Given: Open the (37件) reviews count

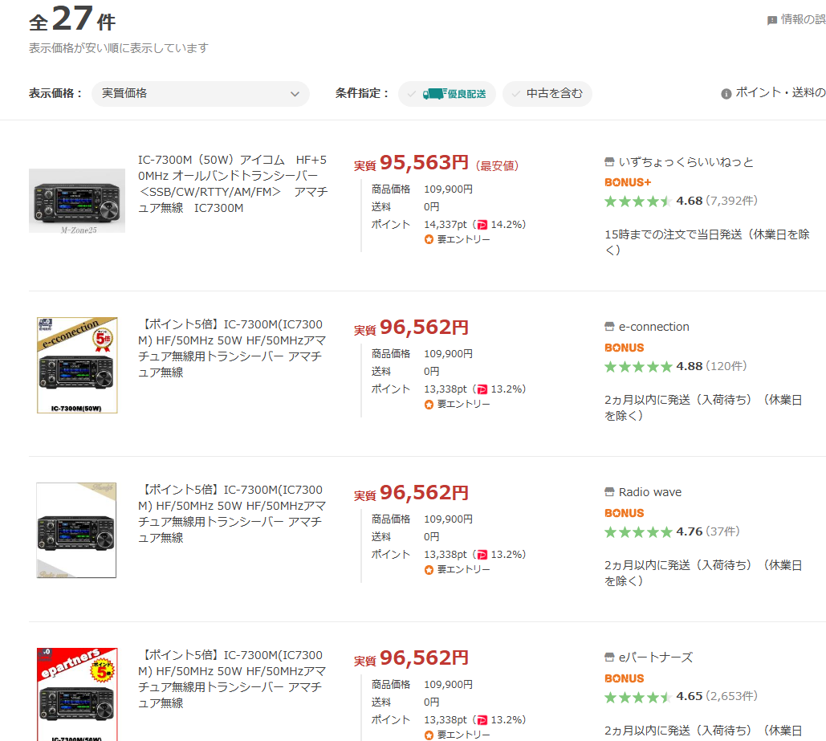Looking at the screenshot, I should [722, 531].
